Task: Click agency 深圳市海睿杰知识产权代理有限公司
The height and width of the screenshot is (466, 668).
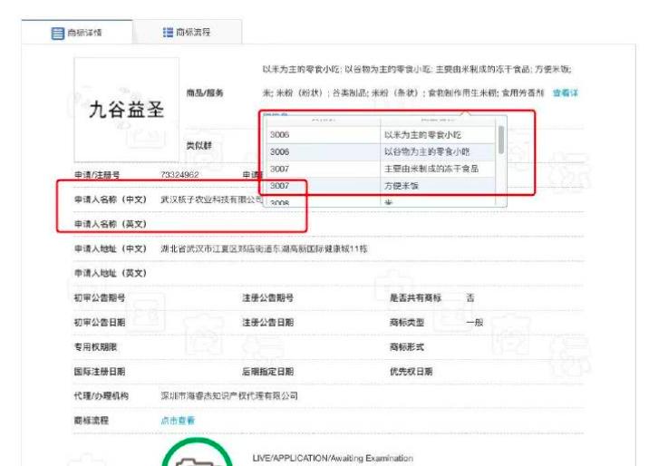Action: (x=228, y=396)
